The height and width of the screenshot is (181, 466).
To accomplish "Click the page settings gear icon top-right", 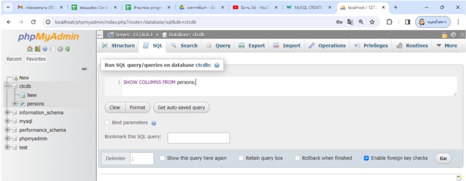I will point(453,35).
